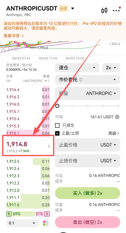Select bid price 1,912.3

13,176
